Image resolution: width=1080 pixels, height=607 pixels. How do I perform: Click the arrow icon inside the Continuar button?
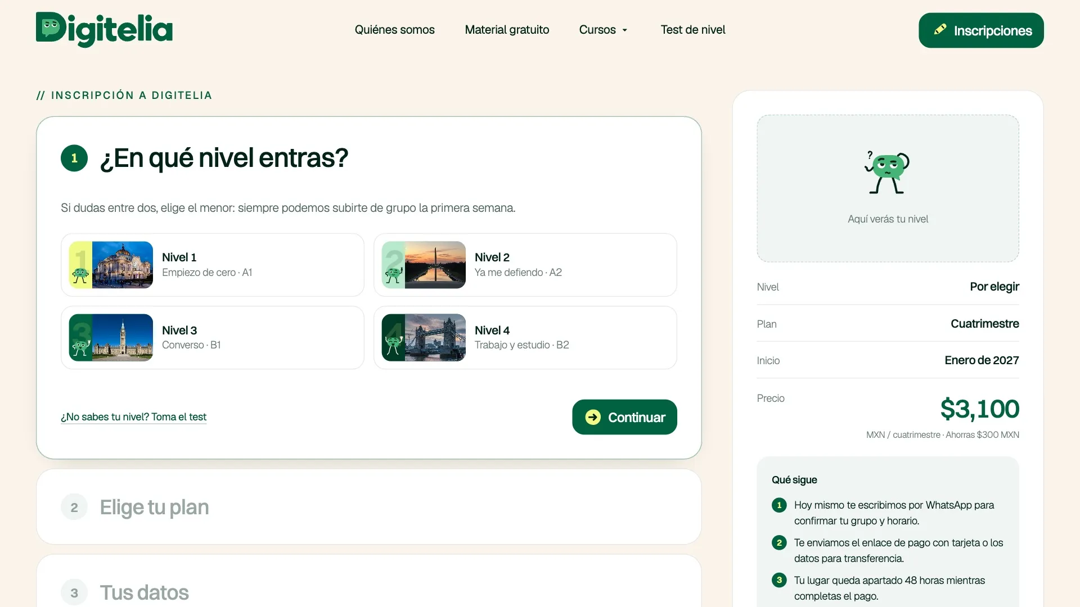pos(593,417)
